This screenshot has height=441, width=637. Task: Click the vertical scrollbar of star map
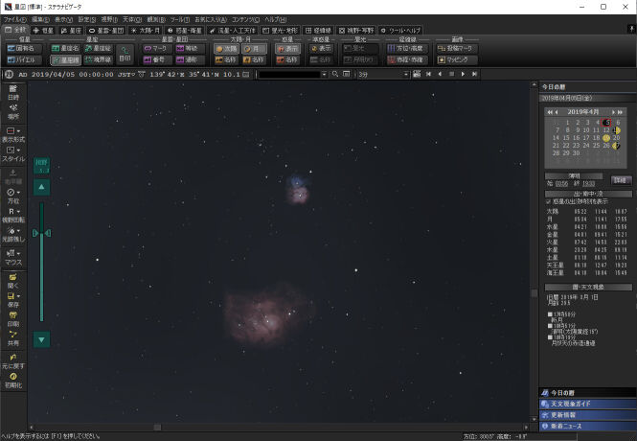pos(535,252)
